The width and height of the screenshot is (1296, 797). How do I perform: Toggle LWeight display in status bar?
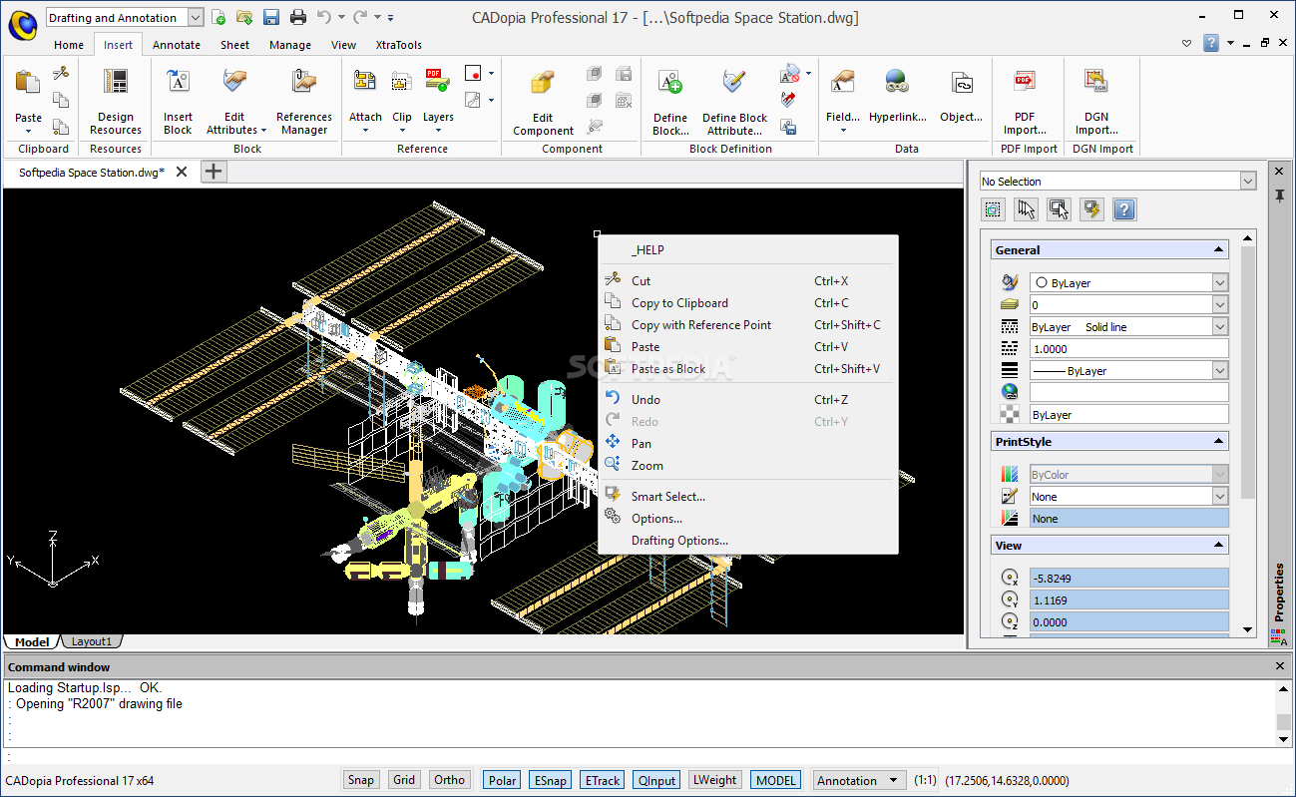pos(714,780)
